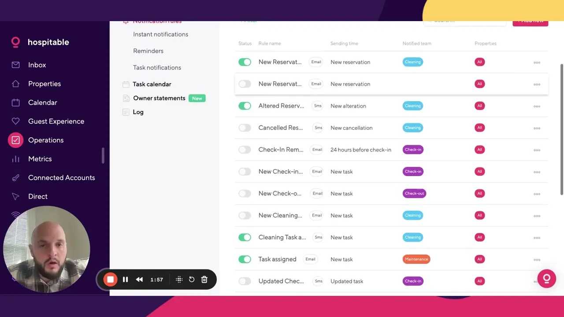Click the Connected Accounts key icon
This screenshot has height=317, width=564.
pos(15,178)
